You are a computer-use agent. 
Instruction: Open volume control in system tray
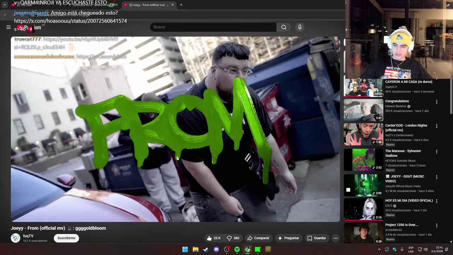coord(425,249)
